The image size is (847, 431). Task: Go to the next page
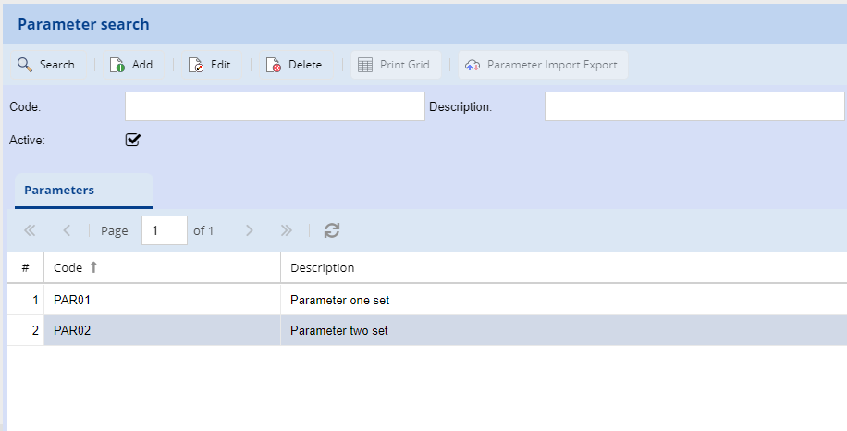(x=249, y=230)
